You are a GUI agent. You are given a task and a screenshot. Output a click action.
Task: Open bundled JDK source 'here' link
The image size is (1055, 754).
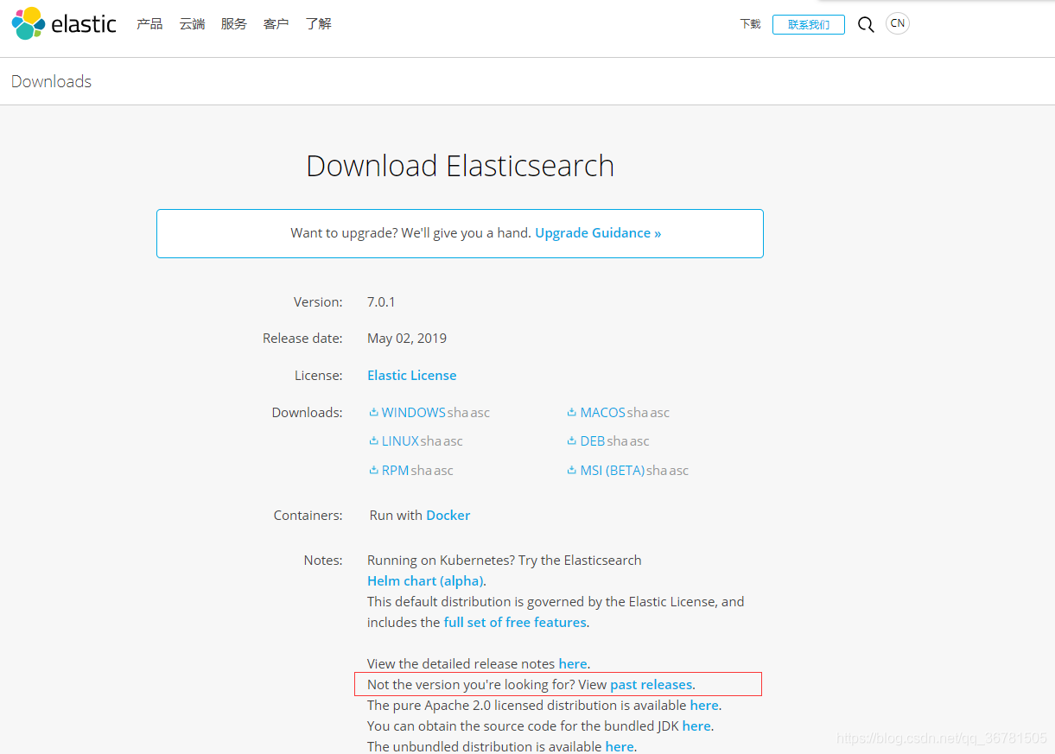[696, 726]
